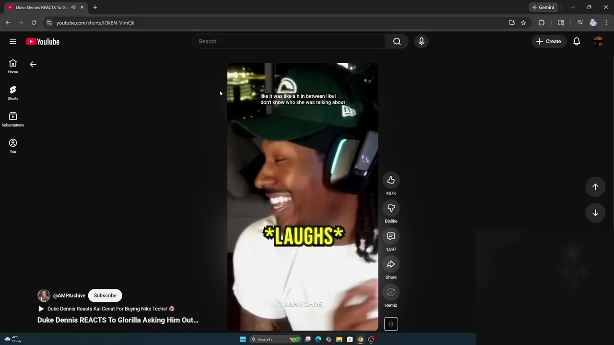This screenshot has width=614, height=345.
Task: Open Shorts in the sidebar
Action: coord(13,93)
